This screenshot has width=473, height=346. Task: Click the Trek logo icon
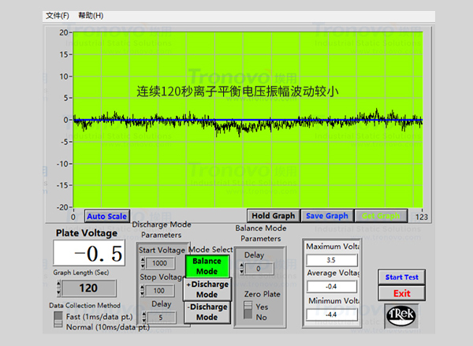click(x=401, y=316)
